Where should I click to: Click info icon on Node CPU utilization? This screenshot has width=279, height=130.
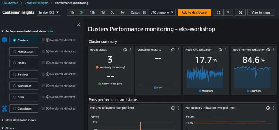[220, 50]
